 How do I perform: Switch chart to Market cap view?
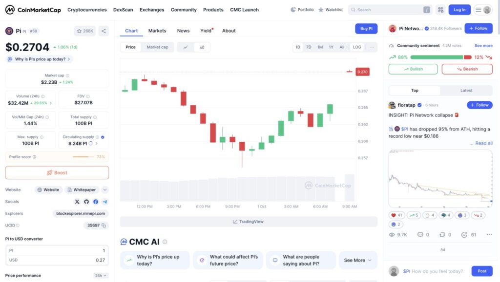157,47
